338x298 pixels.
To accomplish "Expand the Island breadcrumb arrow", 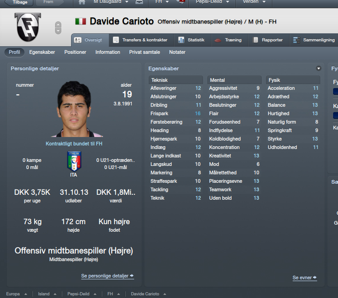I will (x=55, y=294).
